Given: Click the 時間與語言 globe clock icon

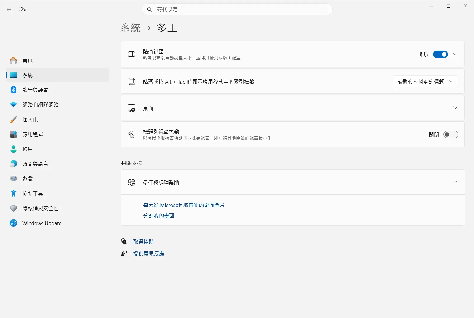Looking at the screenshot, I should click(x=13, y=164).
